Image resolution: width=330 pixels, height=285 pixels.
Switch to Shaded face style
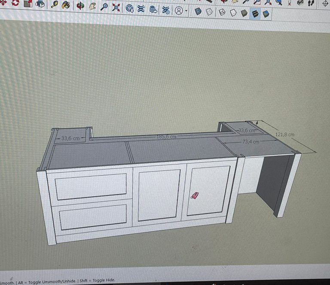coord(244,13)
